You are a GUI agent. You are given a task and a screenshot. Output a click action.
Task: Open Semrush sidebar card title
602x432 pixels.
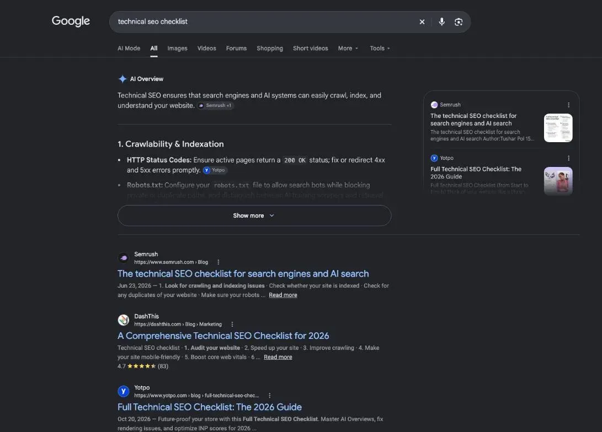473,120
